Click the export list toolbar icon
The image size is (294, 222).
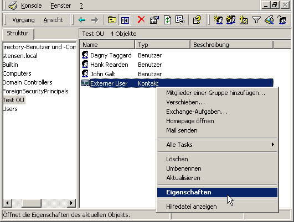(x=180, y=20)
